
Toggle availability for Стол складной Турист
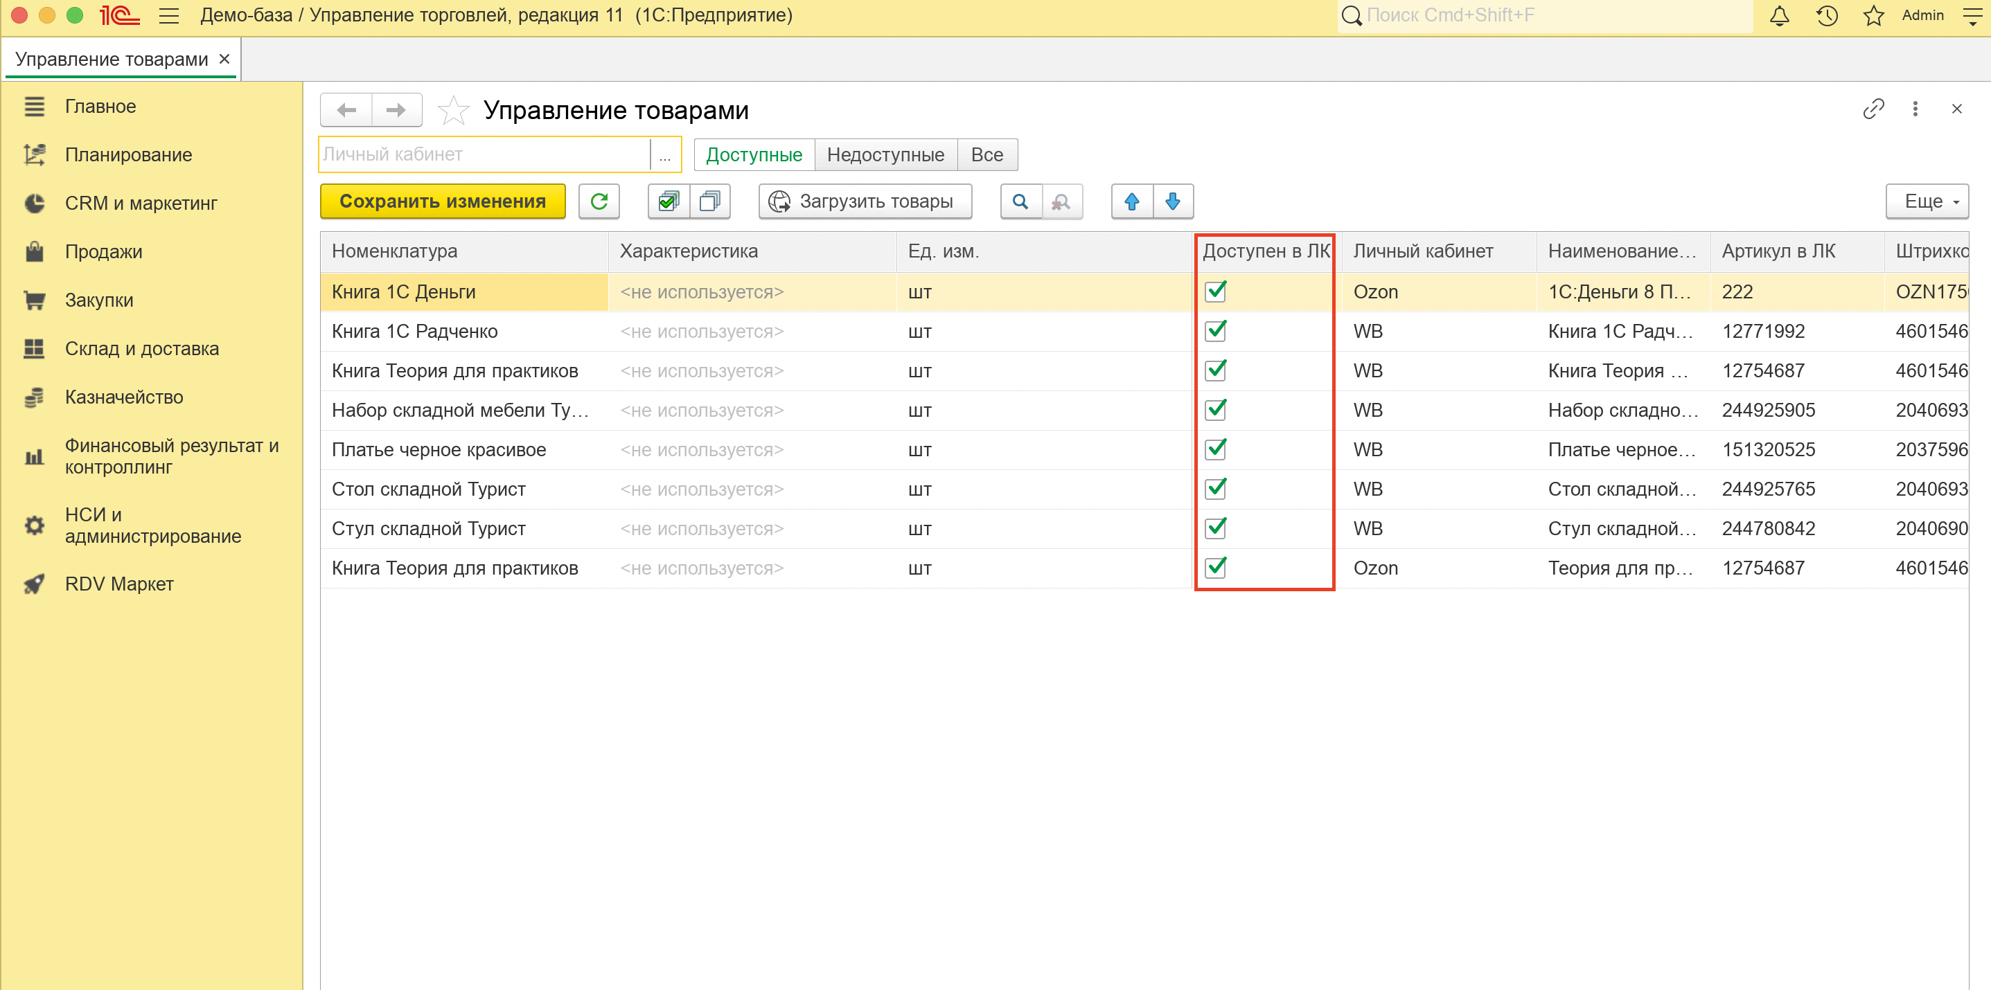pos(1215,489)
